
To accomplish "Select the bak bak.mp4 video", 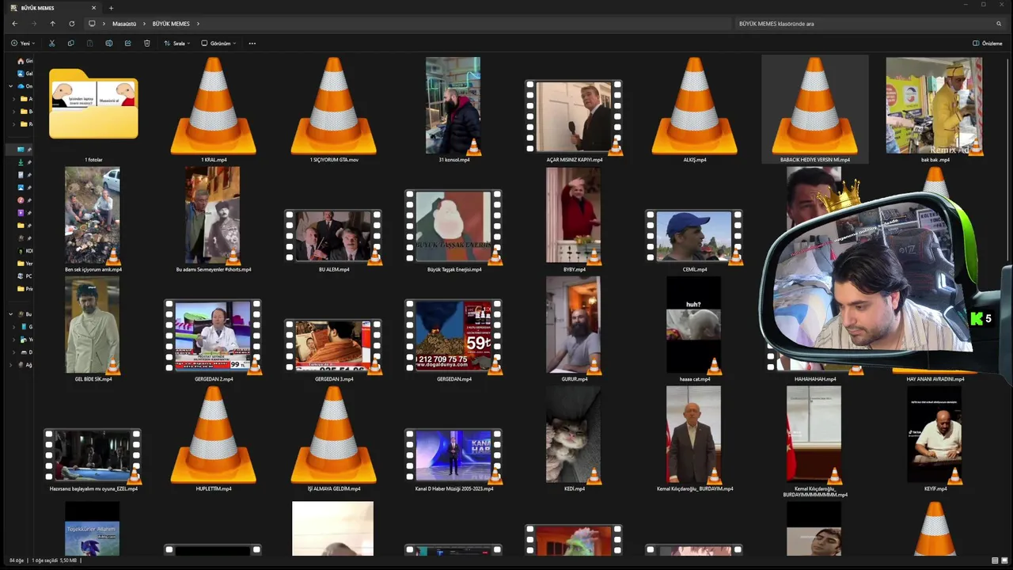I will [x=935, y=109].
